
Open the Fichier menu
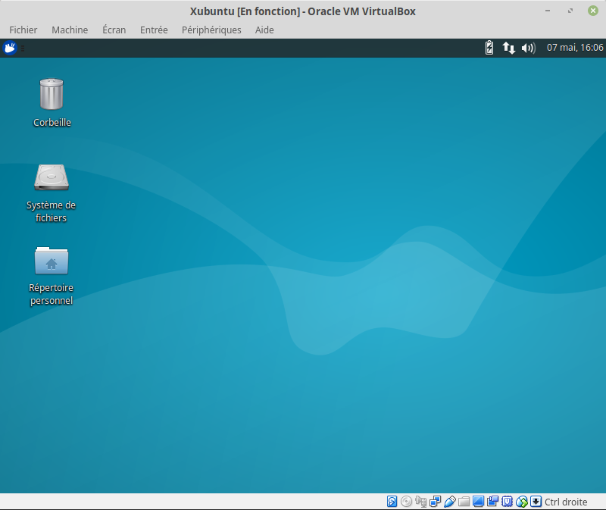[23, 30]
